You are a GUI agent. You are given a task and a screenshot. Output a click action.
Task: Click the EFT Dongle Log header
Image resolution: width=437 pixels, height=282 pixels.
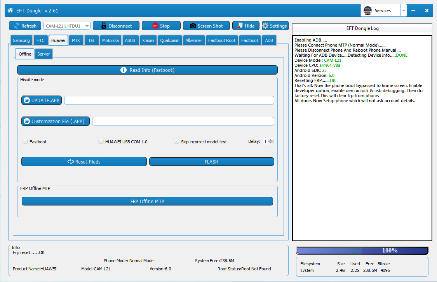[x=362, y=28]
